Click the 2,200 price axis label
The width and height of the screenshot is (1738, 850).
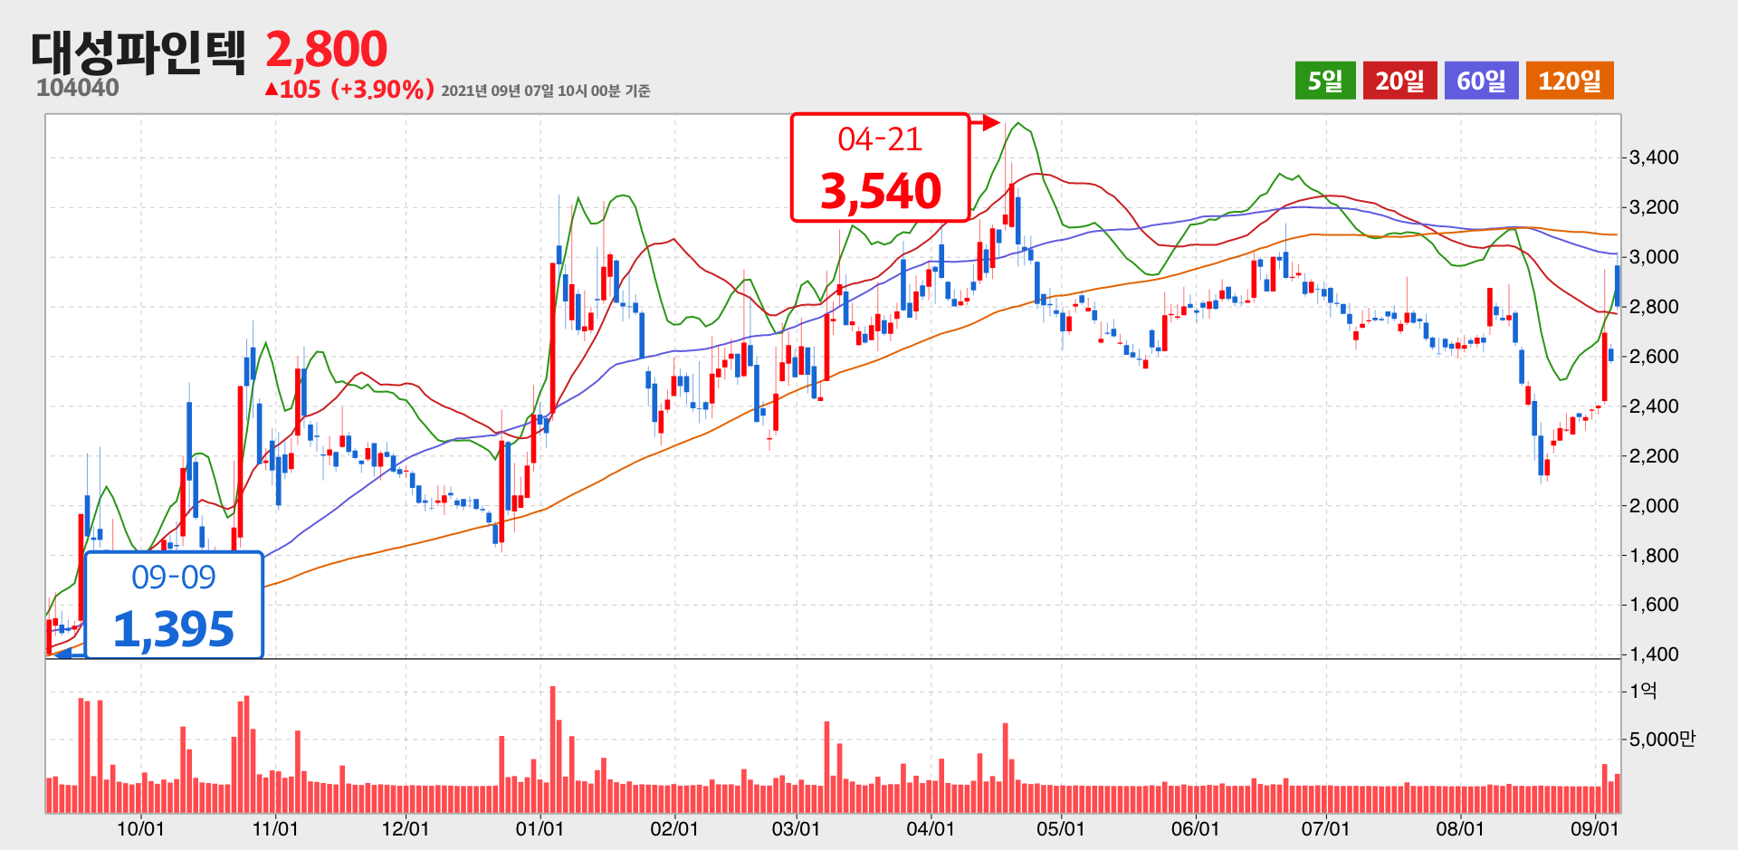click(x=1654, y=456)
